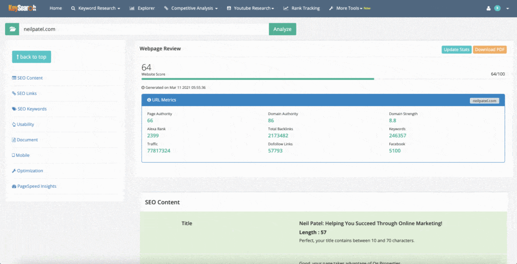Click the Mobile phone icon

coord(13,155)
